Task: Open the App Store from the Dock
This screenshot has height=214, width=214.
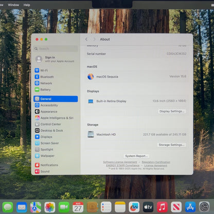Action: (190, 207)
